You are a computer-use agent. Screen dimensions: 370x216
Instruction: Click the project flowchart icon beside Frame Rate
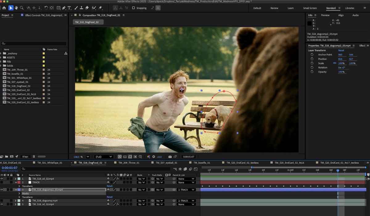pos(66,53)
